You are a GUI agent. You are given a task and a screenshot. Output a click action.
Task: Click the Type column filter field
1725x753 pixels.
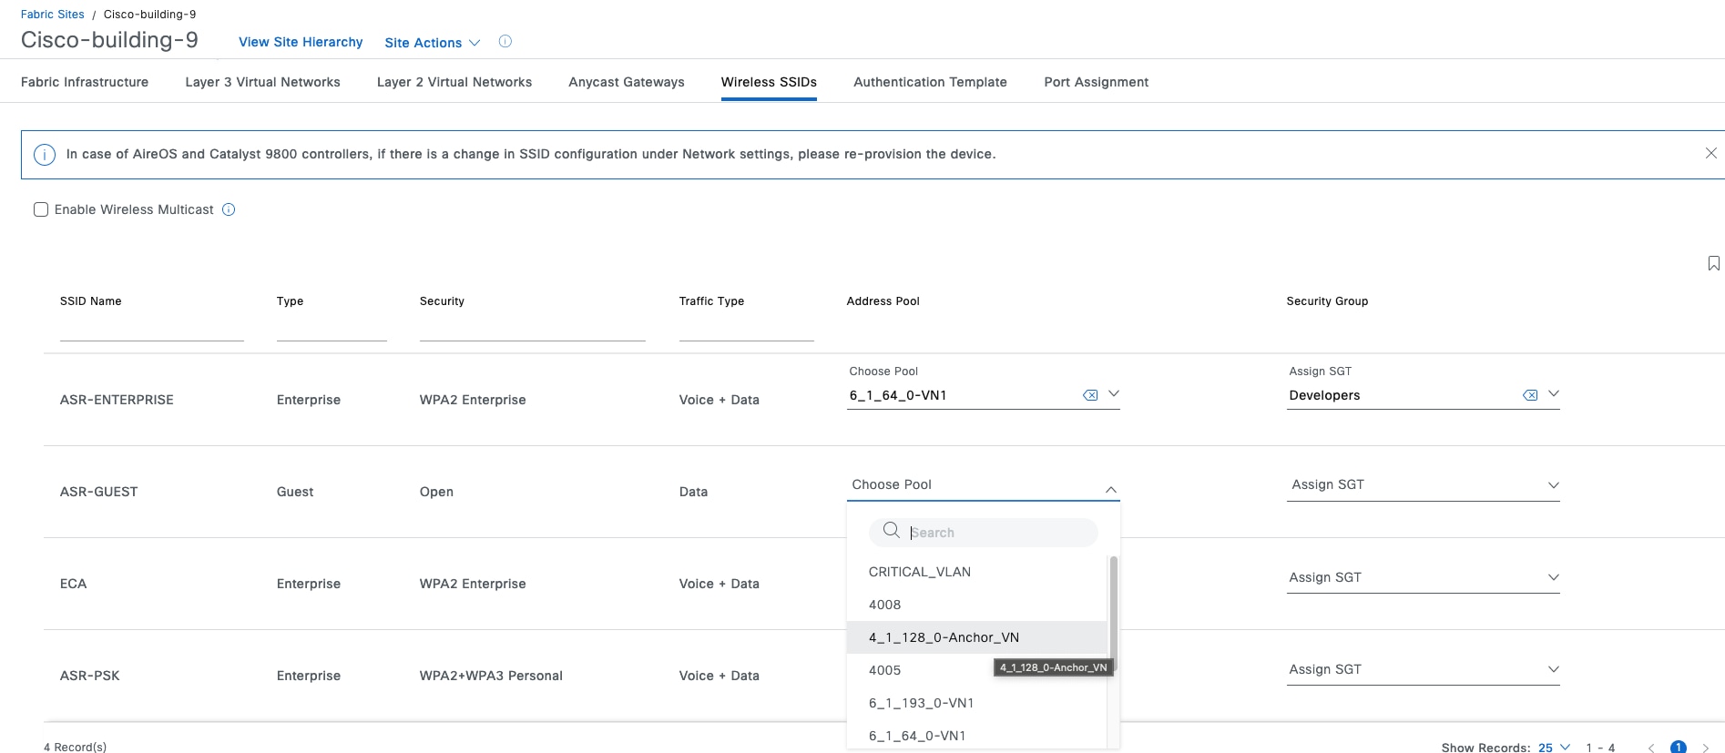pos(332,330)
